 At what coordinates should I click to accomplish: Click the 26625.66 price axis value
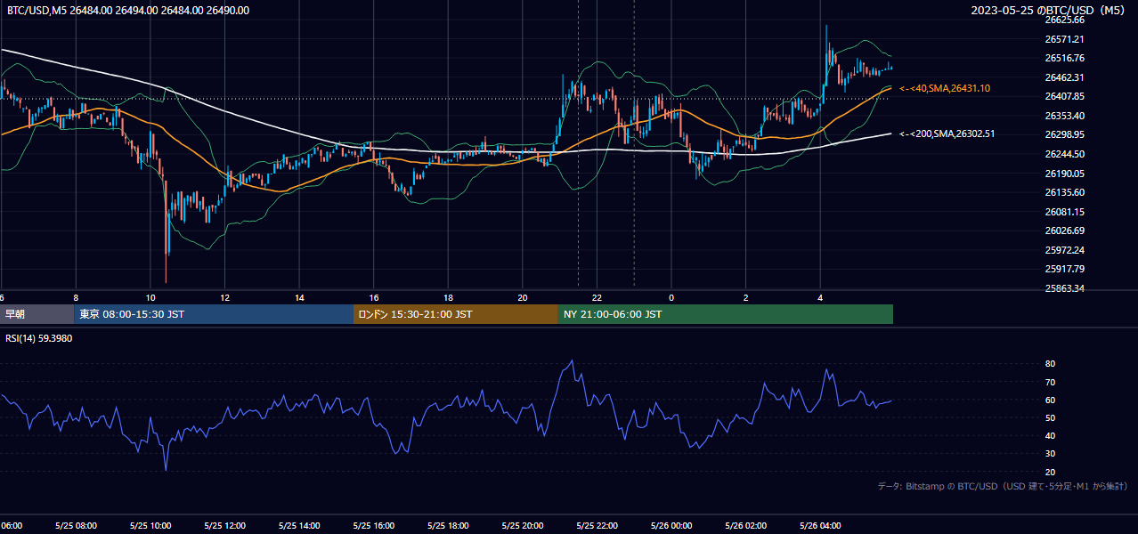coord(1064,20)
